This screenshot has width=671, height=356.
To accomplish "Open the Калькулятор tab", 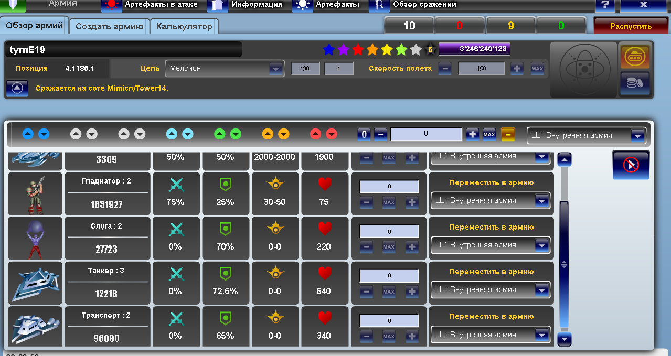I will coord(184,26).
